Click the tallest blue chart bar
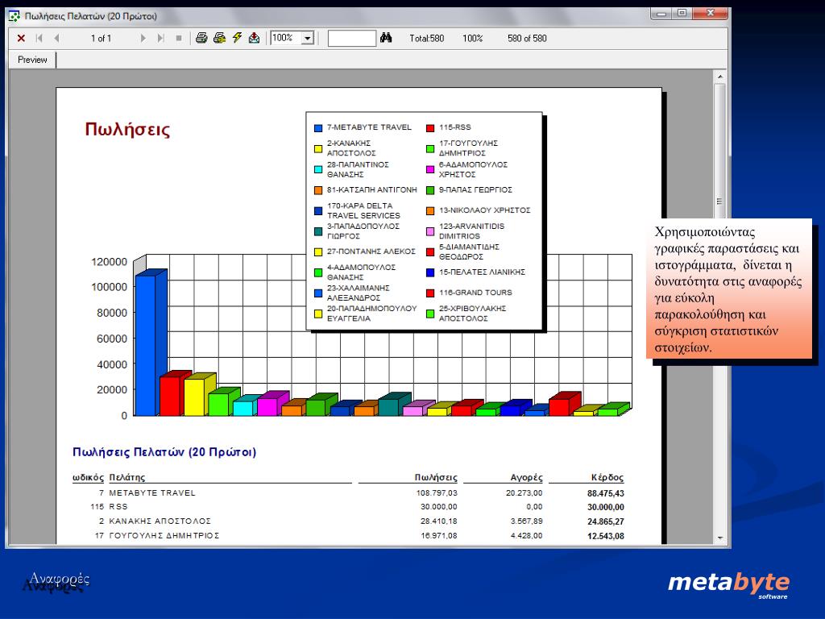This screenshot has width=825, height=619. click(x=146, y=345)
